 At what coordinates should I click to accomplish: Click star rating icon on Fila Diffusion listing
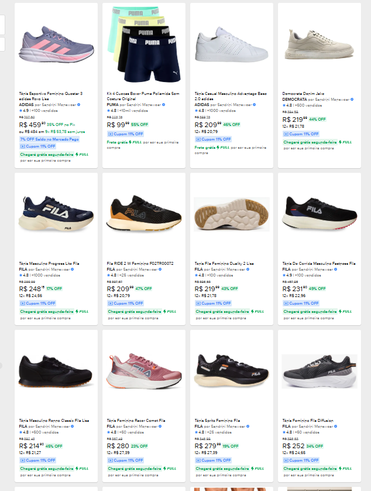[284, 432]
